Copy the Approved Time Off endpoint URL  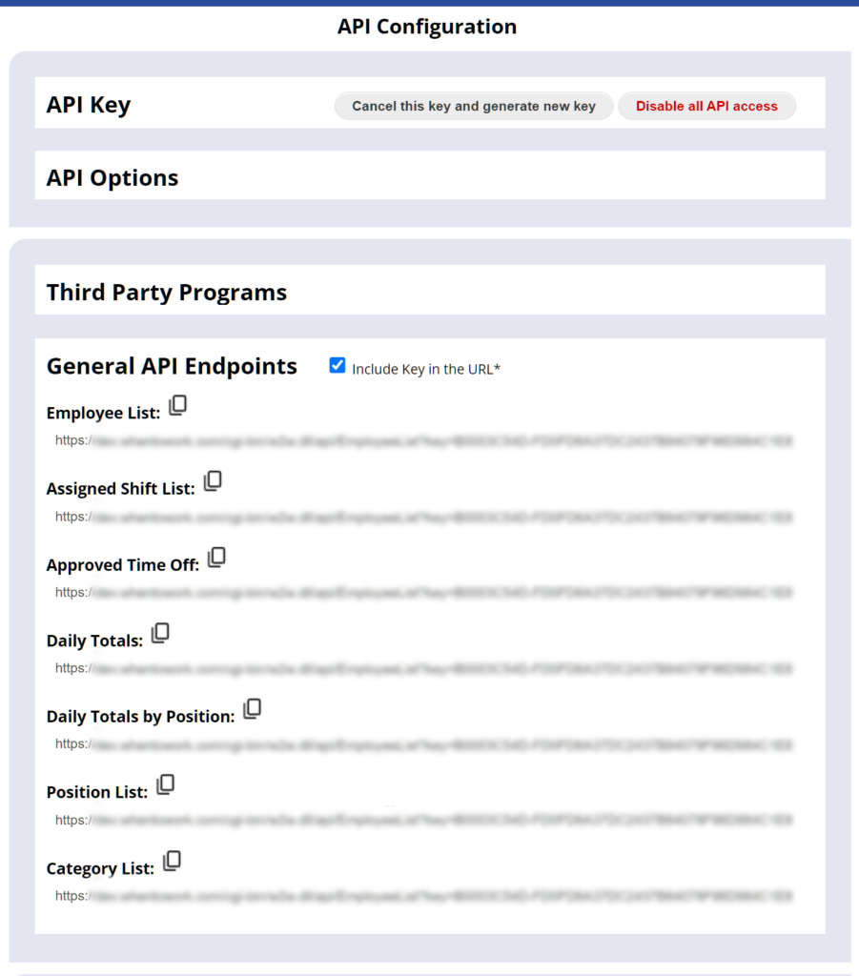point(216,557)
